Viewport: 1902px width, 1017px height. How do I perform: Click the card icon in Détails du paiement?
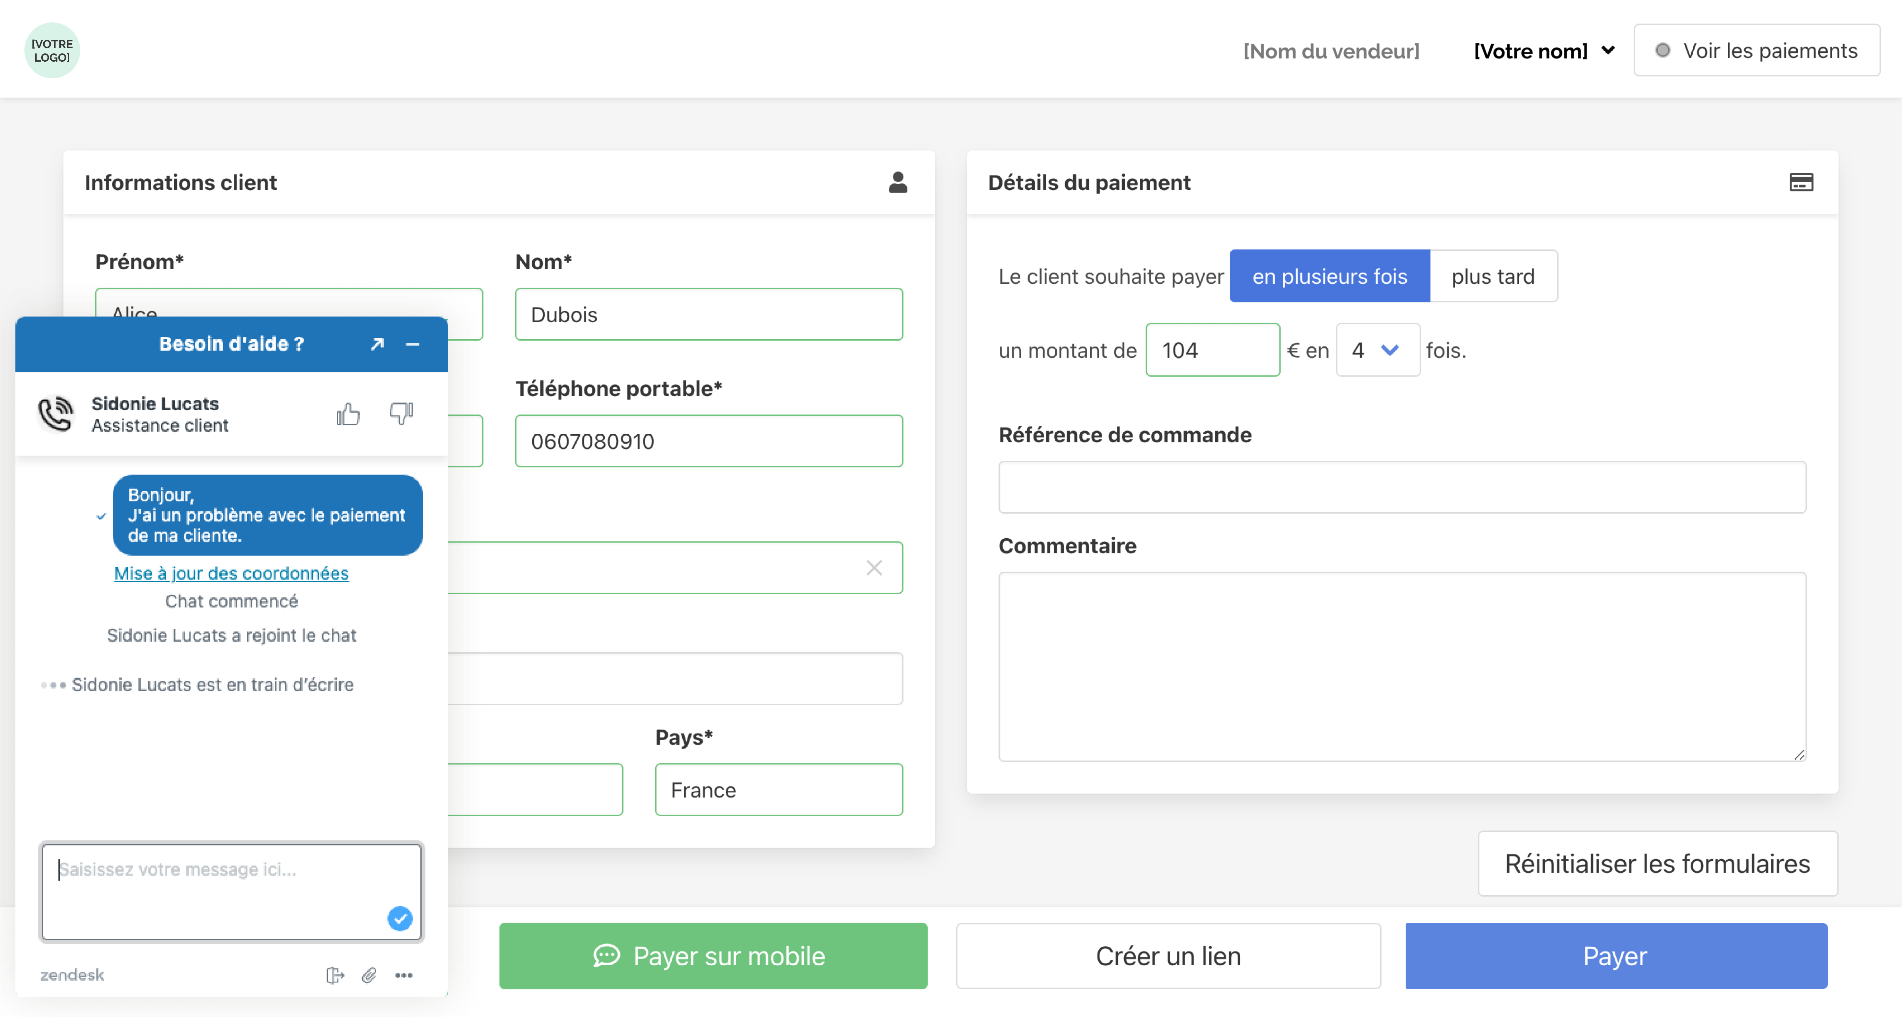pos(1801,182)
